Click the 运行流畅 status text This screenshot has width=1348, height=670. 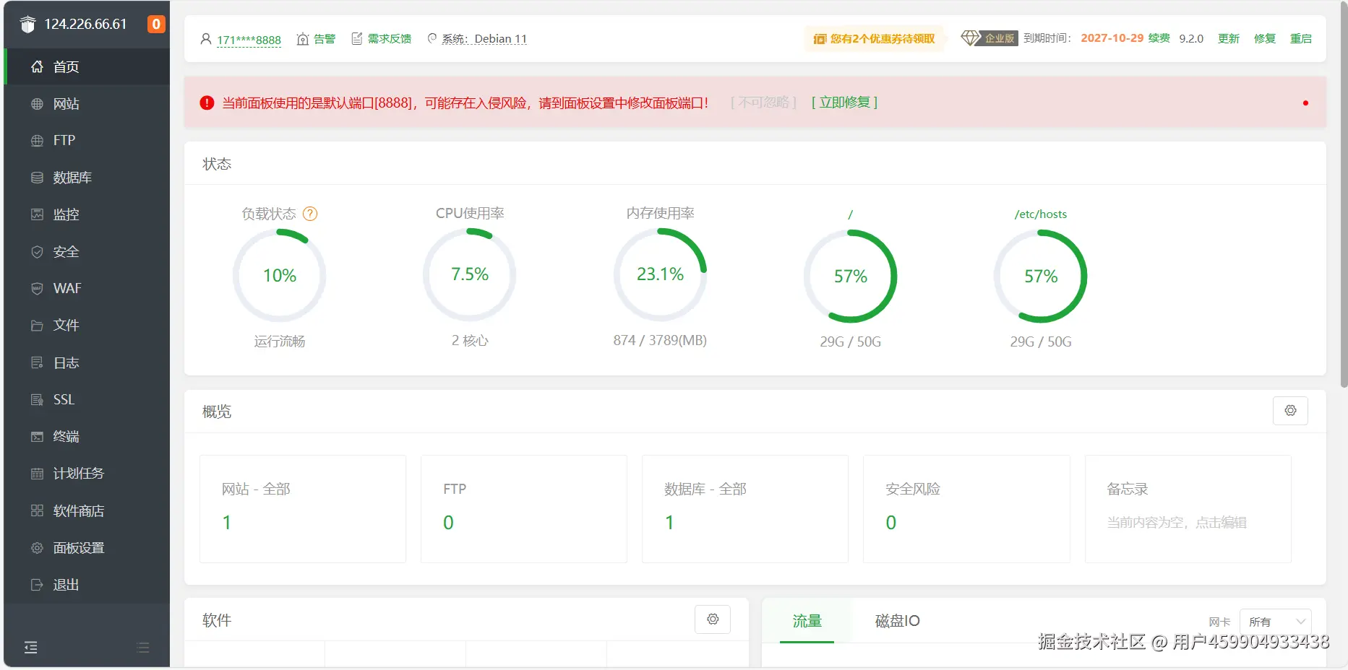coord(279,341)
